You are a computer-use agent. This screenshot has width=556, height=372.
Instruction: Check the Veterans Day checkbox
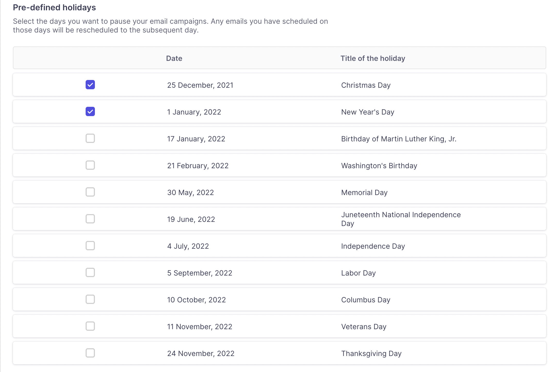click(x=90, y=326)
